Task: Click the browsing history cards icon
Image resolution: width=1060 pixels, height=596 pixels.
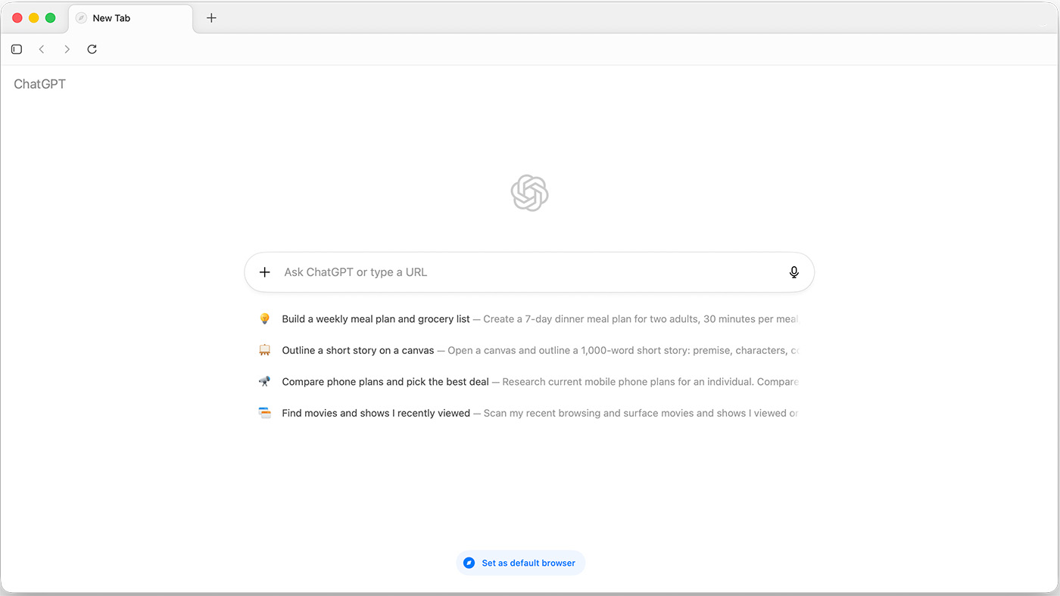Action: (264, 413)
